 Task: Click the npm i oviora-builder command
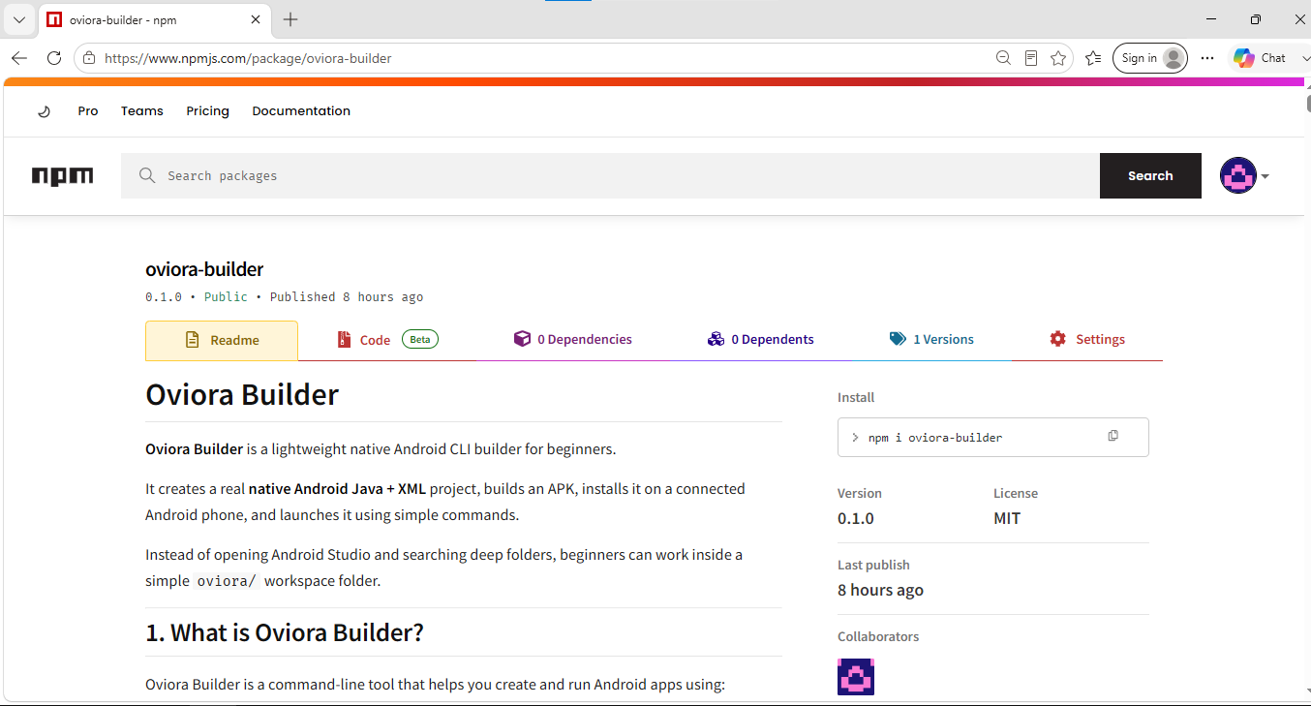934,438
